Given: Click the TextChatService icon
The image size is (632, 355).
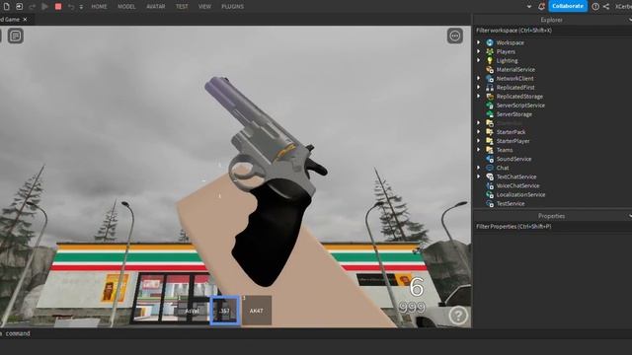Looking at the screenshot, I should (x=490, y=177).
